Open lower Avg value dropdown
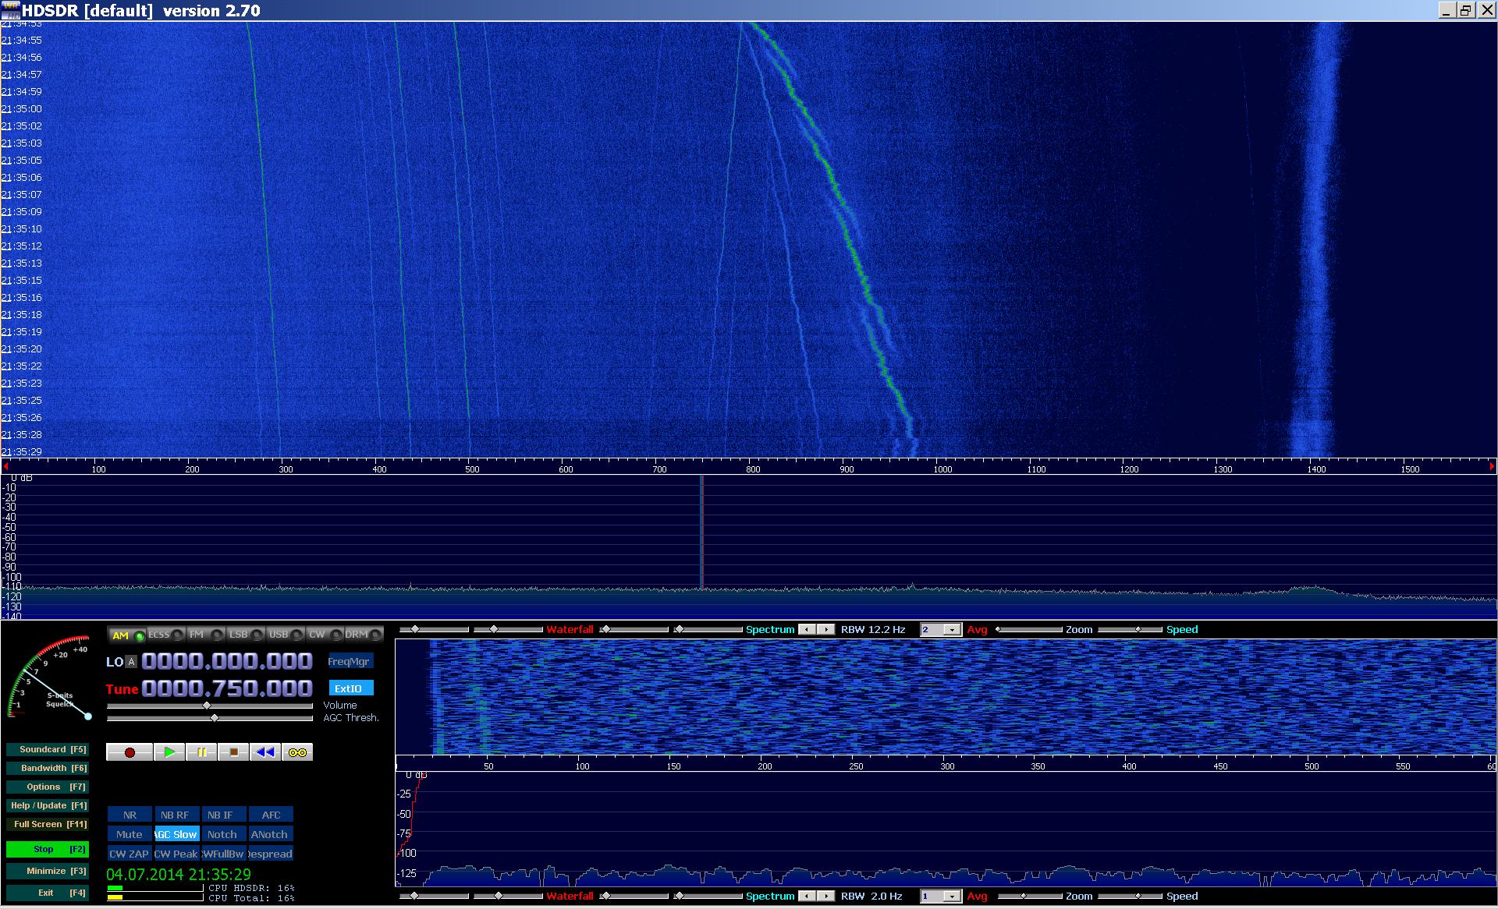The height and width of the screenshot is (909, 1498). tap(952, 897)
